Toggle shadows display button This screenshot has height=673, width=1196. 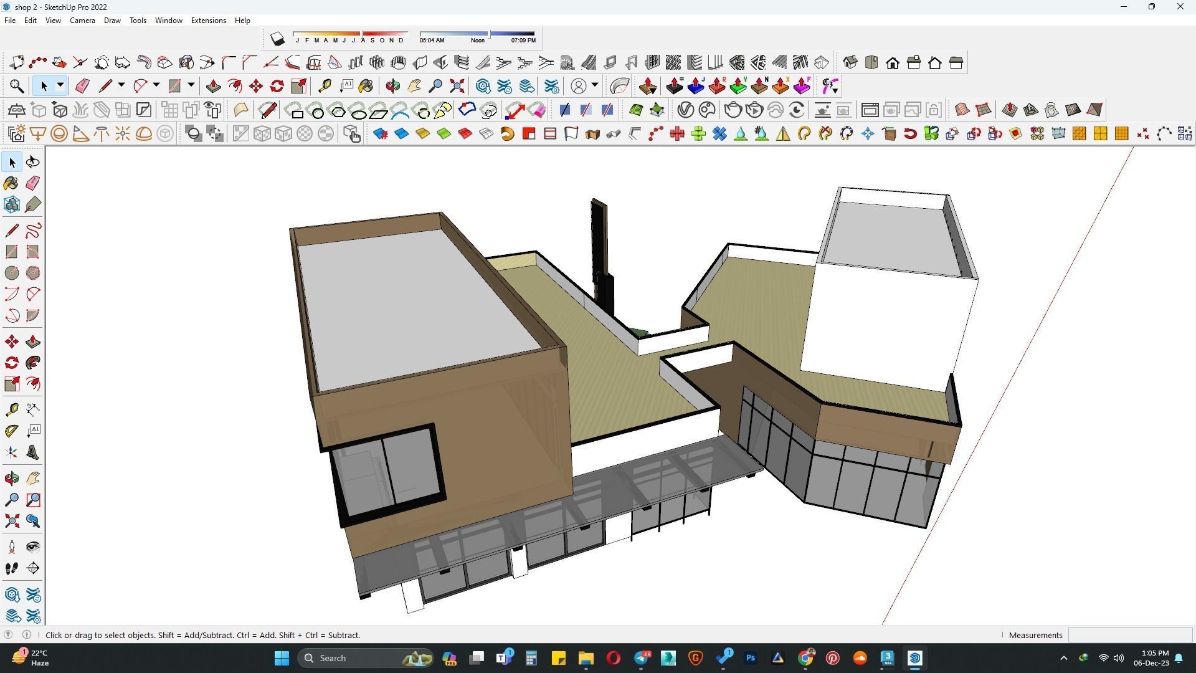pyautogui.click(x=277, y=39)
